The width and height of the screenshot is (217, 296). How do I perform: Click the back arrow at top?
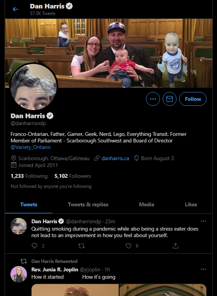coord(15,9)
